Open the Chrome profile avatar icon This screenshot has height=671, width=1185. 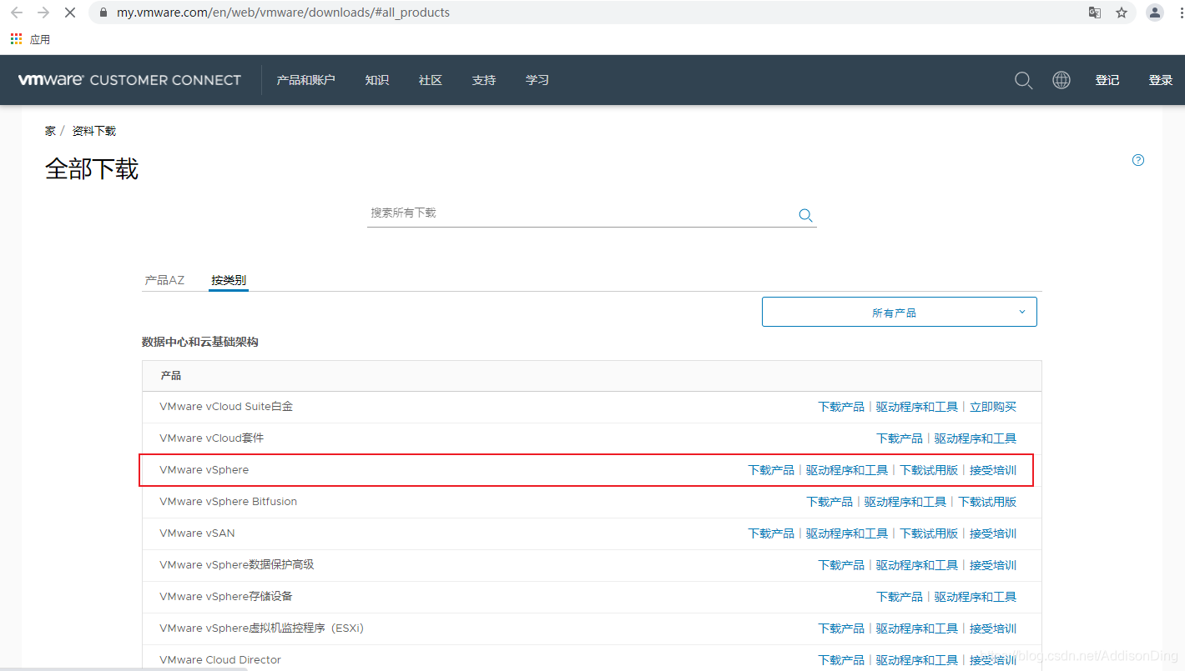(x=1155, y=13)
